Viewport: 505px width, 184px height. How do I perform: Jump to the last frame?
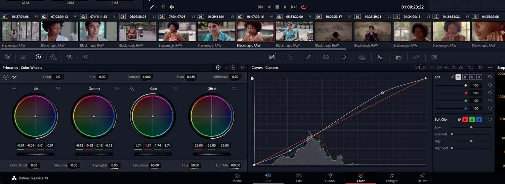coord(294,7)
